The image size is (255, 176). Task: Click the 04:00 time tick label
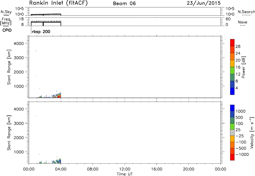tap(61, 169)
